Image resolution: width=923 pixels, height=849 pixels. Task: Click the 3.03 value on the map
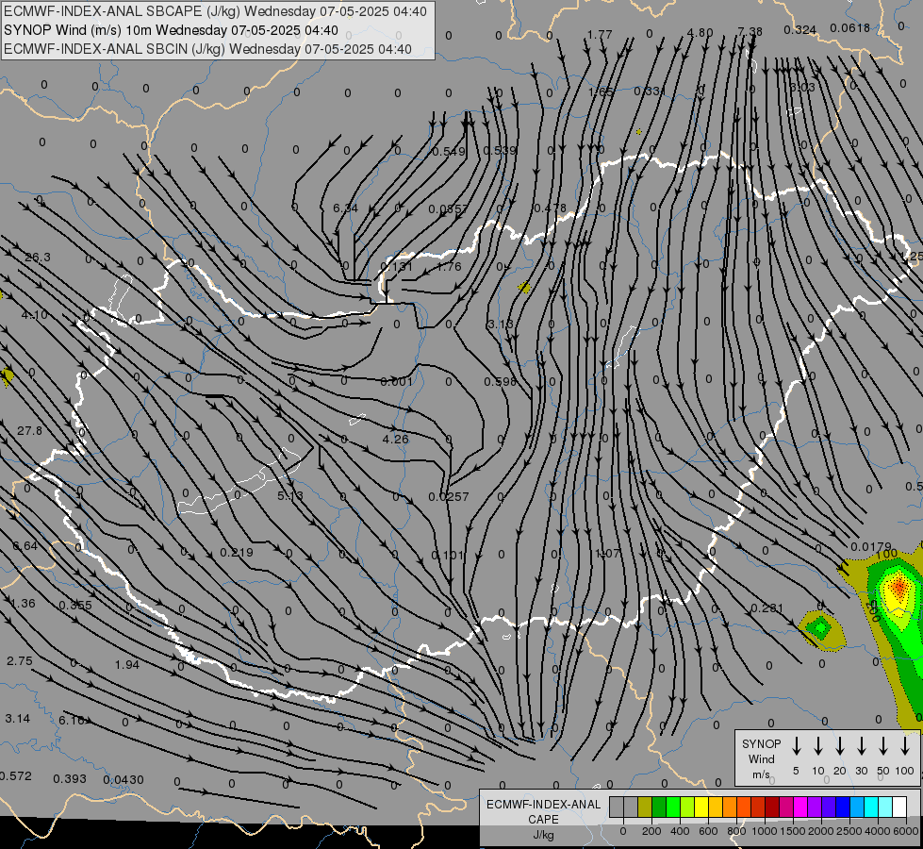coord(802,88)
